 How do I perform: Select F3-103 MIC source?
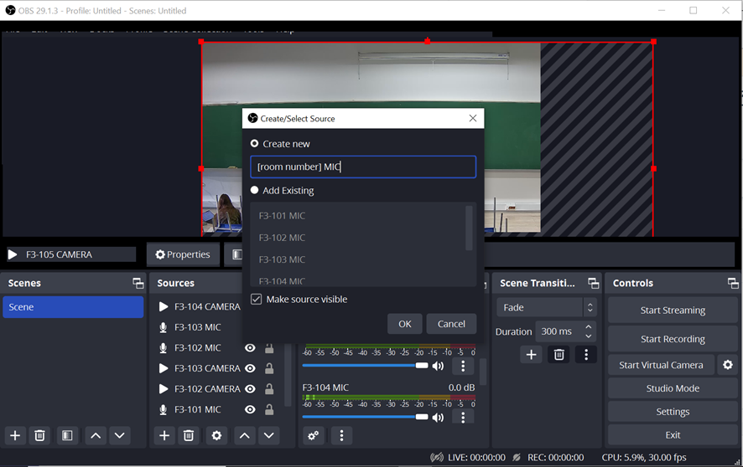[x=199, y=327]
